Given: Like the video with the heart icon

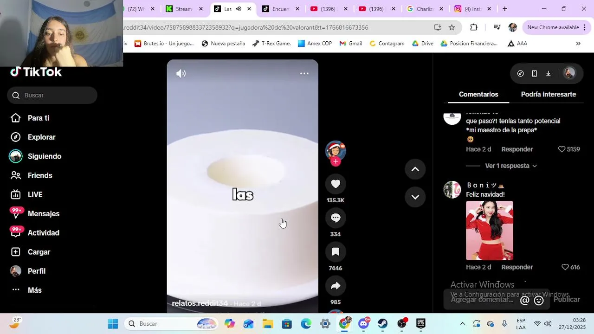Looking at the screenshot, I should coord(336,184).
